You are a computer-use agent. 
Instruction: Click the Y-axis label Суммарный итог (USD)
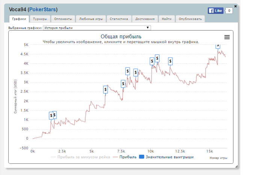pos(15,96)
